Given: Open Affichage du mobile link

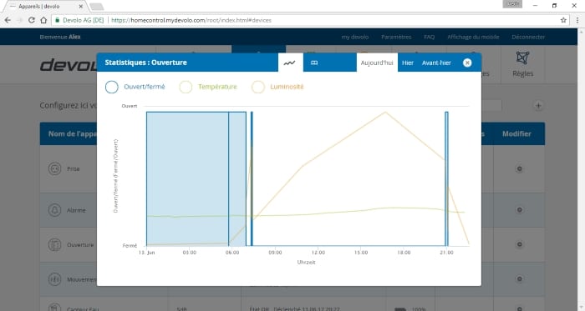Looking at the screenshot, I should tap(473, 37).
